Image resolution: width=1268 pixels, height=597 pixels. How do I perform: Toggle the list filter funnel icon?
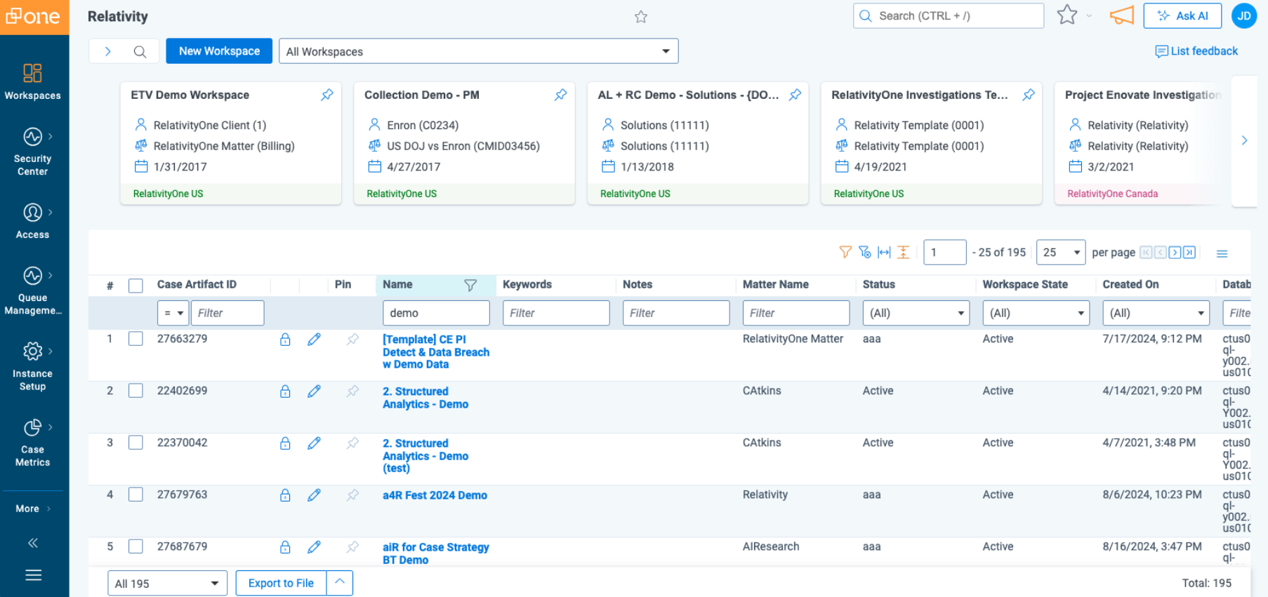(845, 252)
